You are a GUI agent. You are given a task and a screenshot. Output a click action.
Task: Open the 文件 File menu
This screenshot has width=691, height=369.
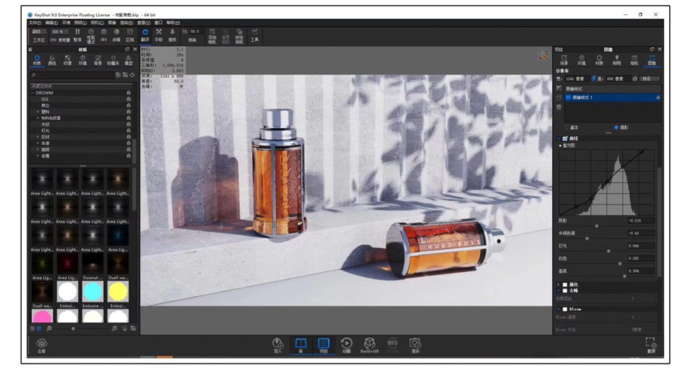[35, 22]
